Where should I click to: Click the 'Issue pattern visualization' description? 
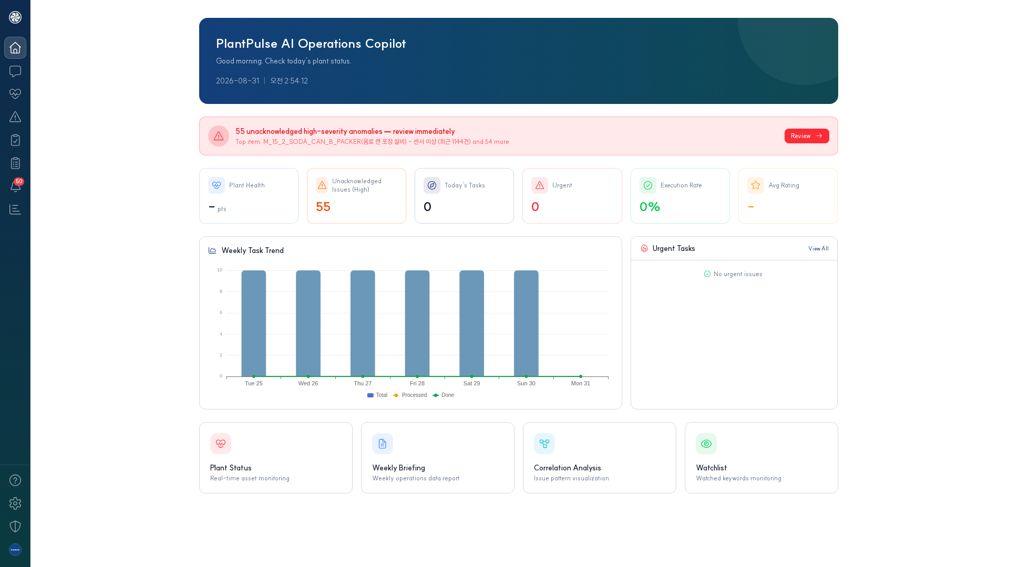coord(571,478)
